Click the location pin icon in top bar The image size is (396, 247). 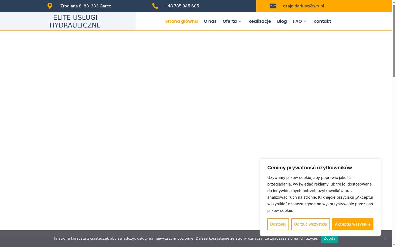(x=50, y=6)
